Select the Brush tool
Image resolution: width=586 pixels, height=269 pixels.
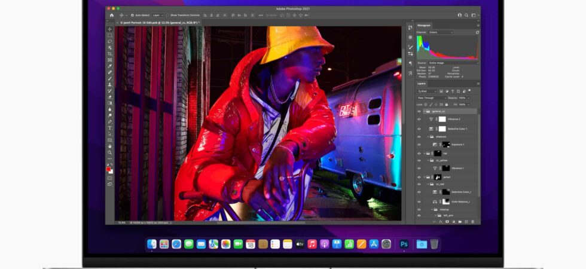click(x=110, y=78)
